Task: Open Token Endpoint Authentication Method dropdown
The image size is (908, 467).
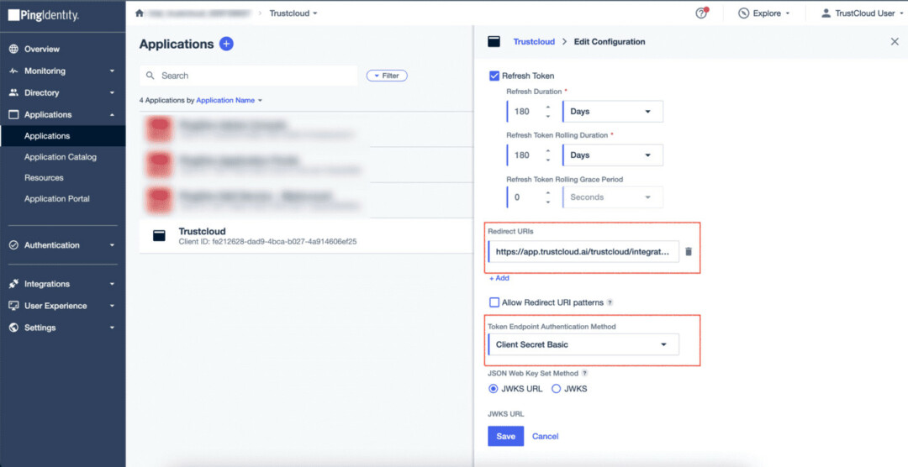Action: [583, 344]
